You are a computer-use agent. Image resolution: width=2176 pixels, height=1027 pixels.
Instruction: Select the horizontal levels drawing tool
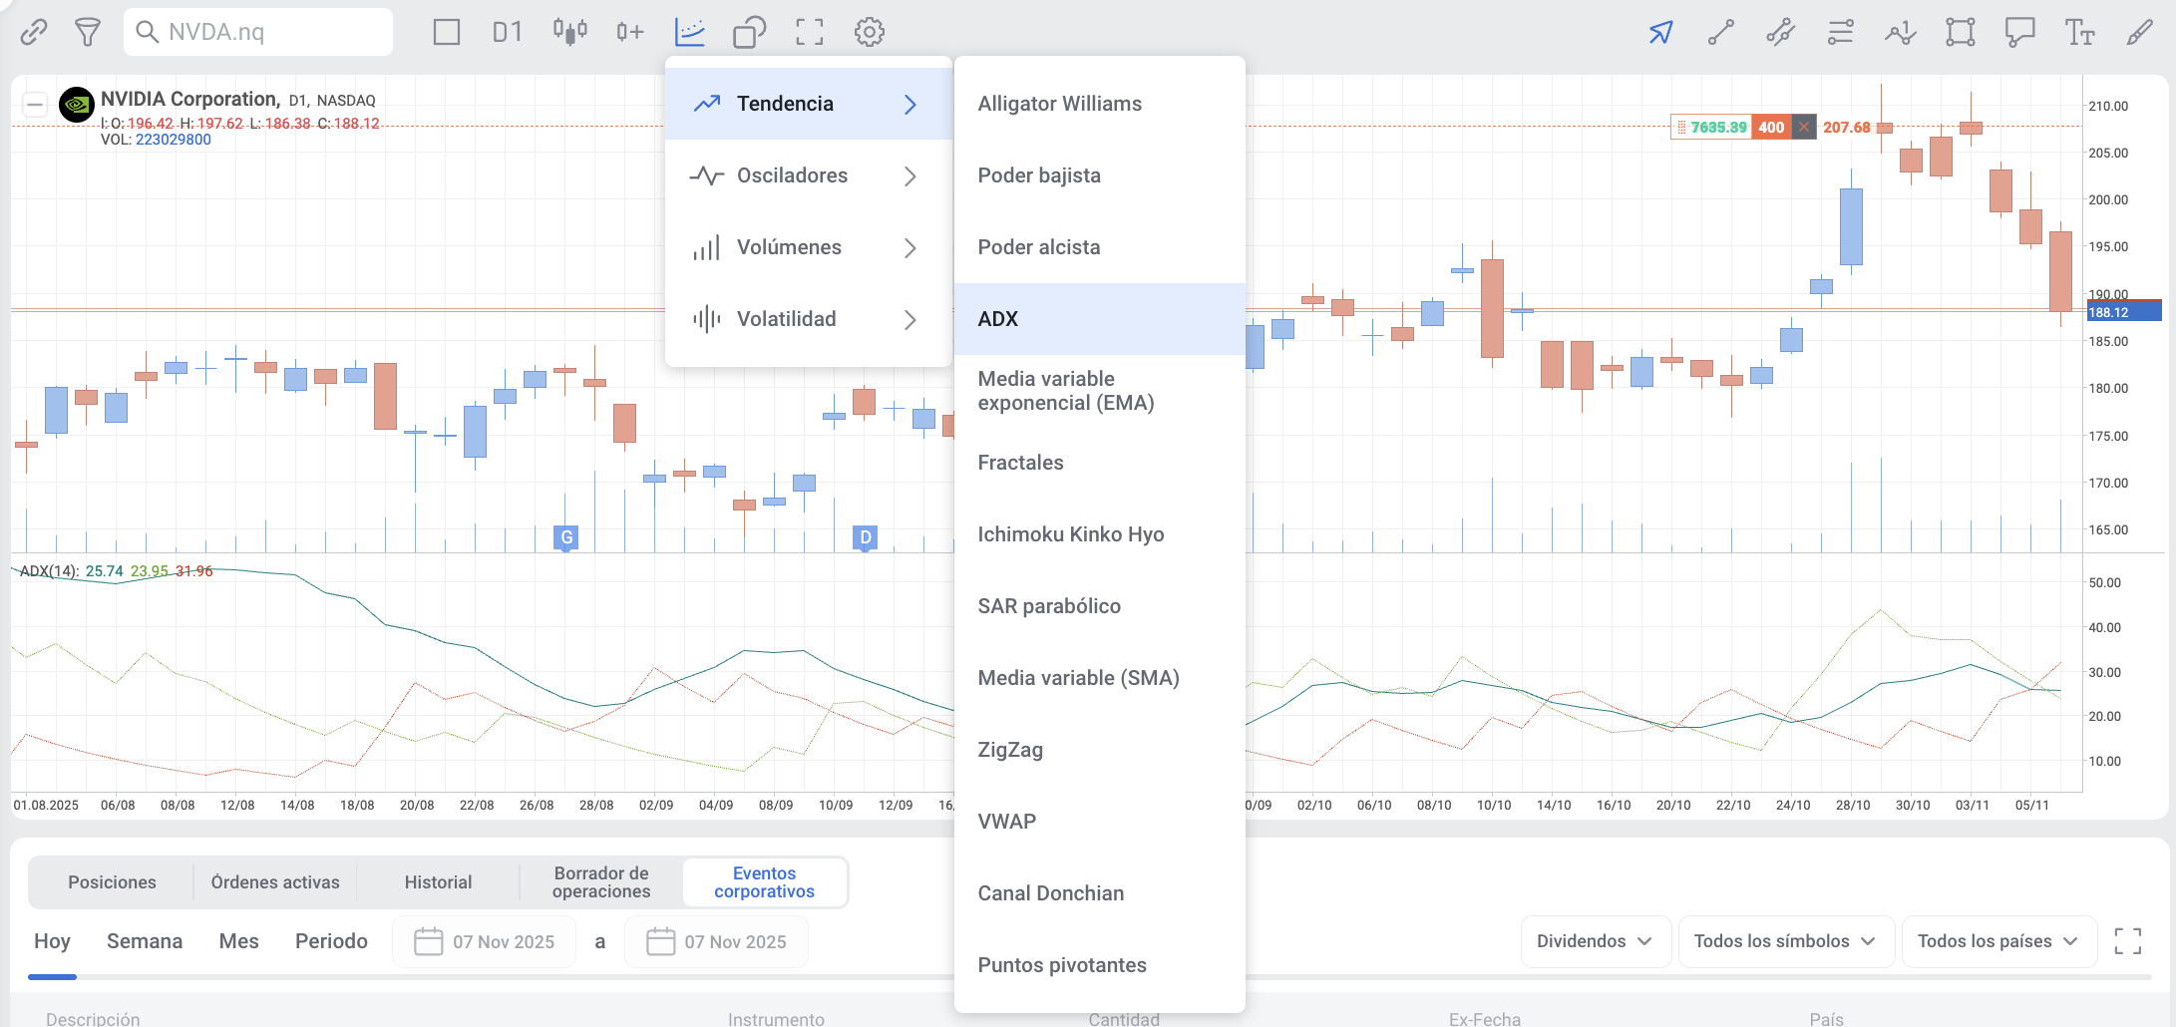[x=1841, y=32]
